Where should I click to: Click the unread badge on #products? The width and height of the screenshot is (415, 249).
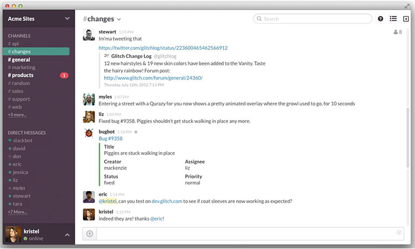(x=64, y=75)
